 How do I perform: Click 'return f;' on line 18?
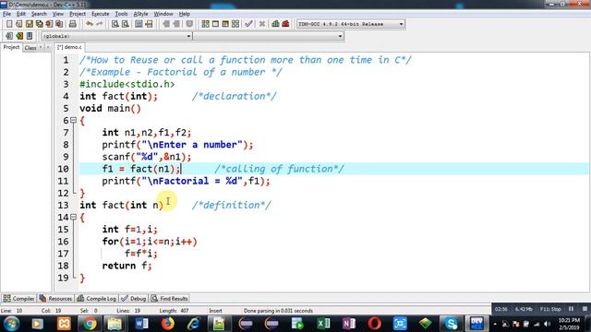coord(127,266)
